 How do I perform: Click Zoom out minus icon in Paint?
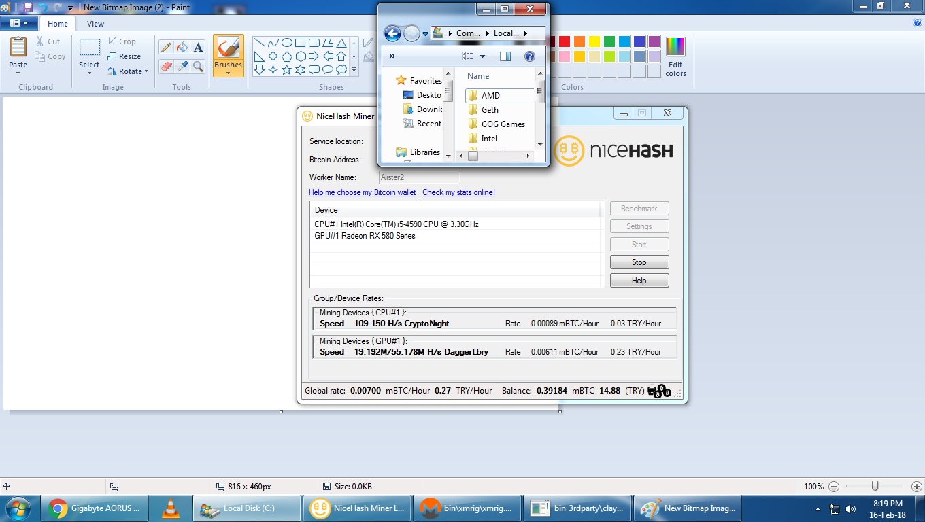(834, 487)
